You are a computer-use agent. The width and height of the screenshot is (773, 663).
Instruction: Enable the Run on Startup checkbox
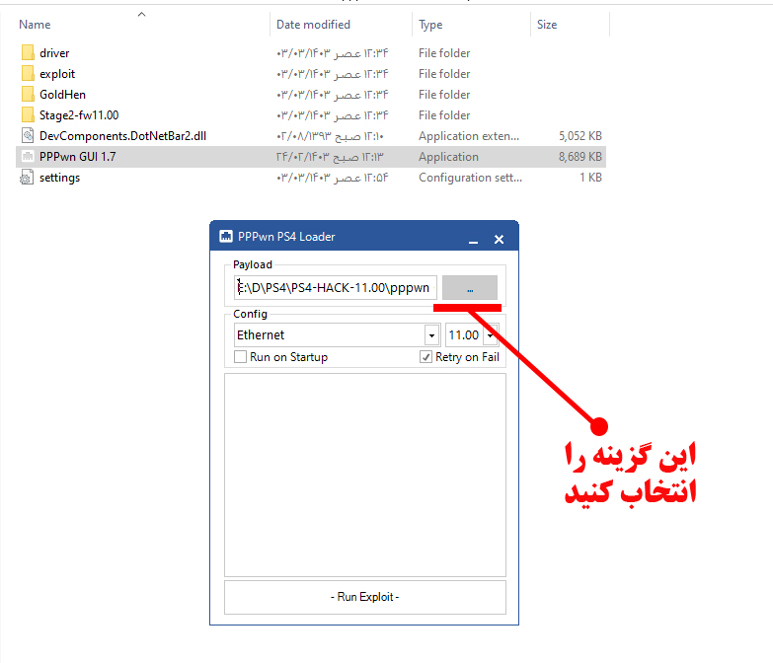point(240,357)
